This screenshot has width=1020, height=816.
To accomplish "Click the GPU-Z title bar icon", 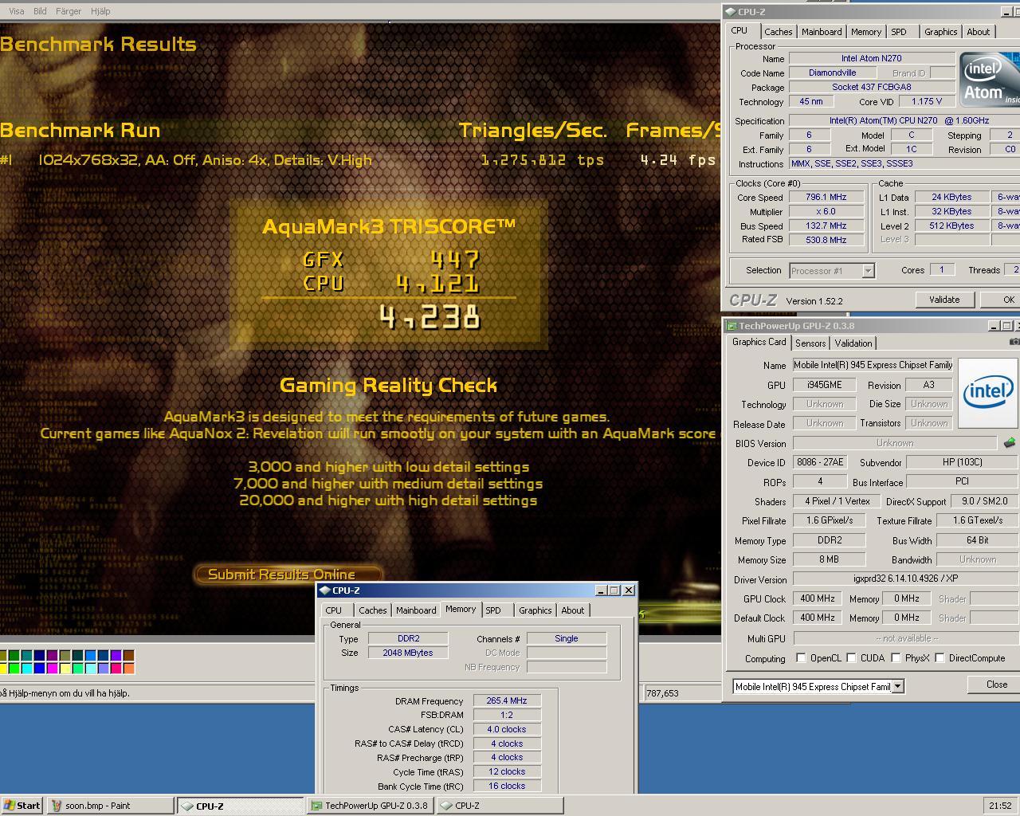I will click(x=731, y=325).
